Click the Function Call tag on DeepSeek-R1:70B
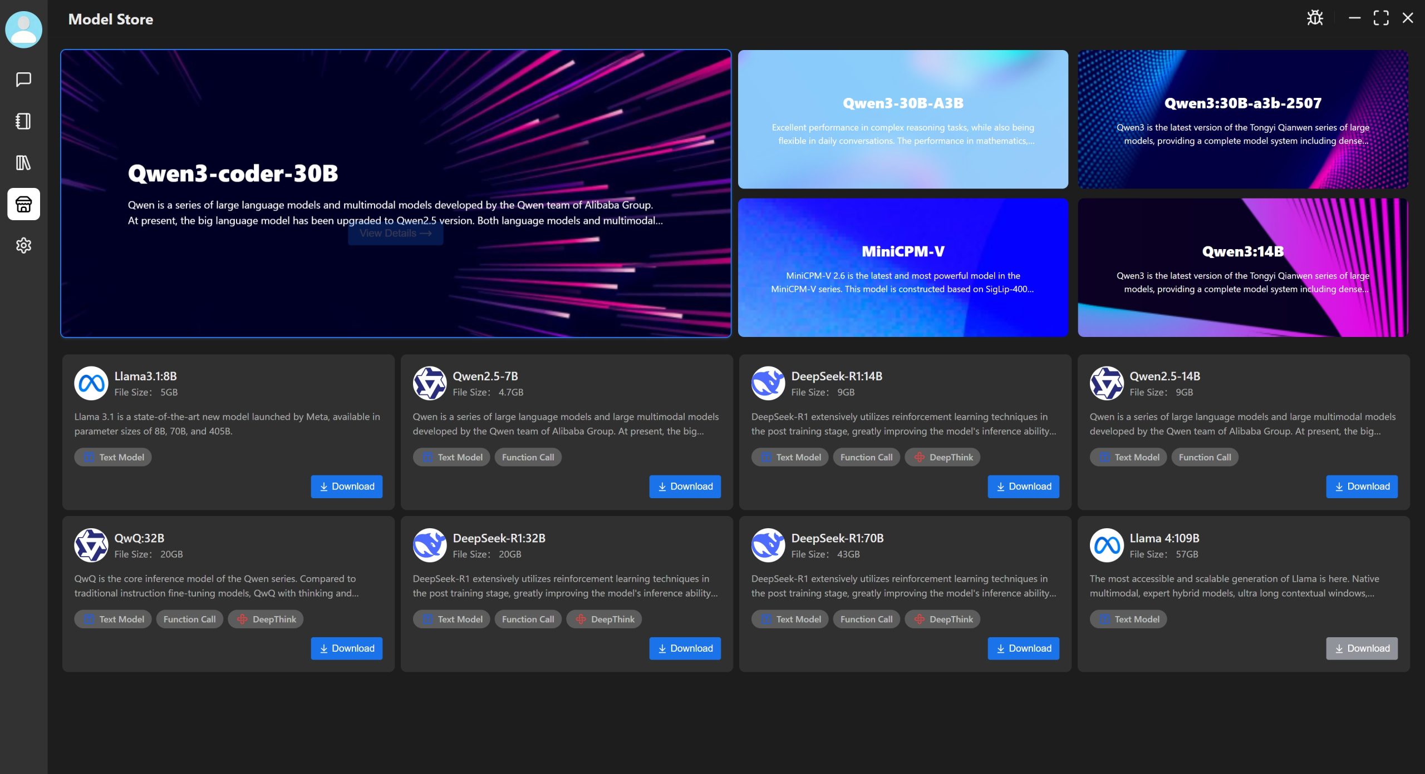Image resolution: width=1425 pixels, height=774 pixels. 866,619
